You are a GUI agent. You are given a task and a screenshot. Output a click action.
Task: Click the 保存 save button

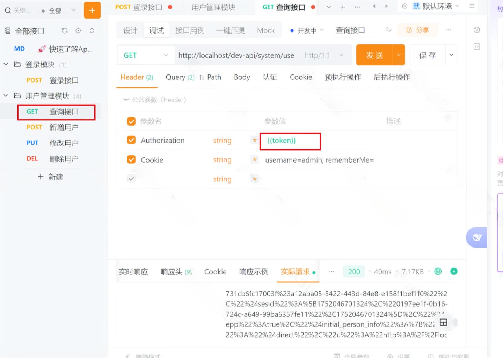click(427, 55)
